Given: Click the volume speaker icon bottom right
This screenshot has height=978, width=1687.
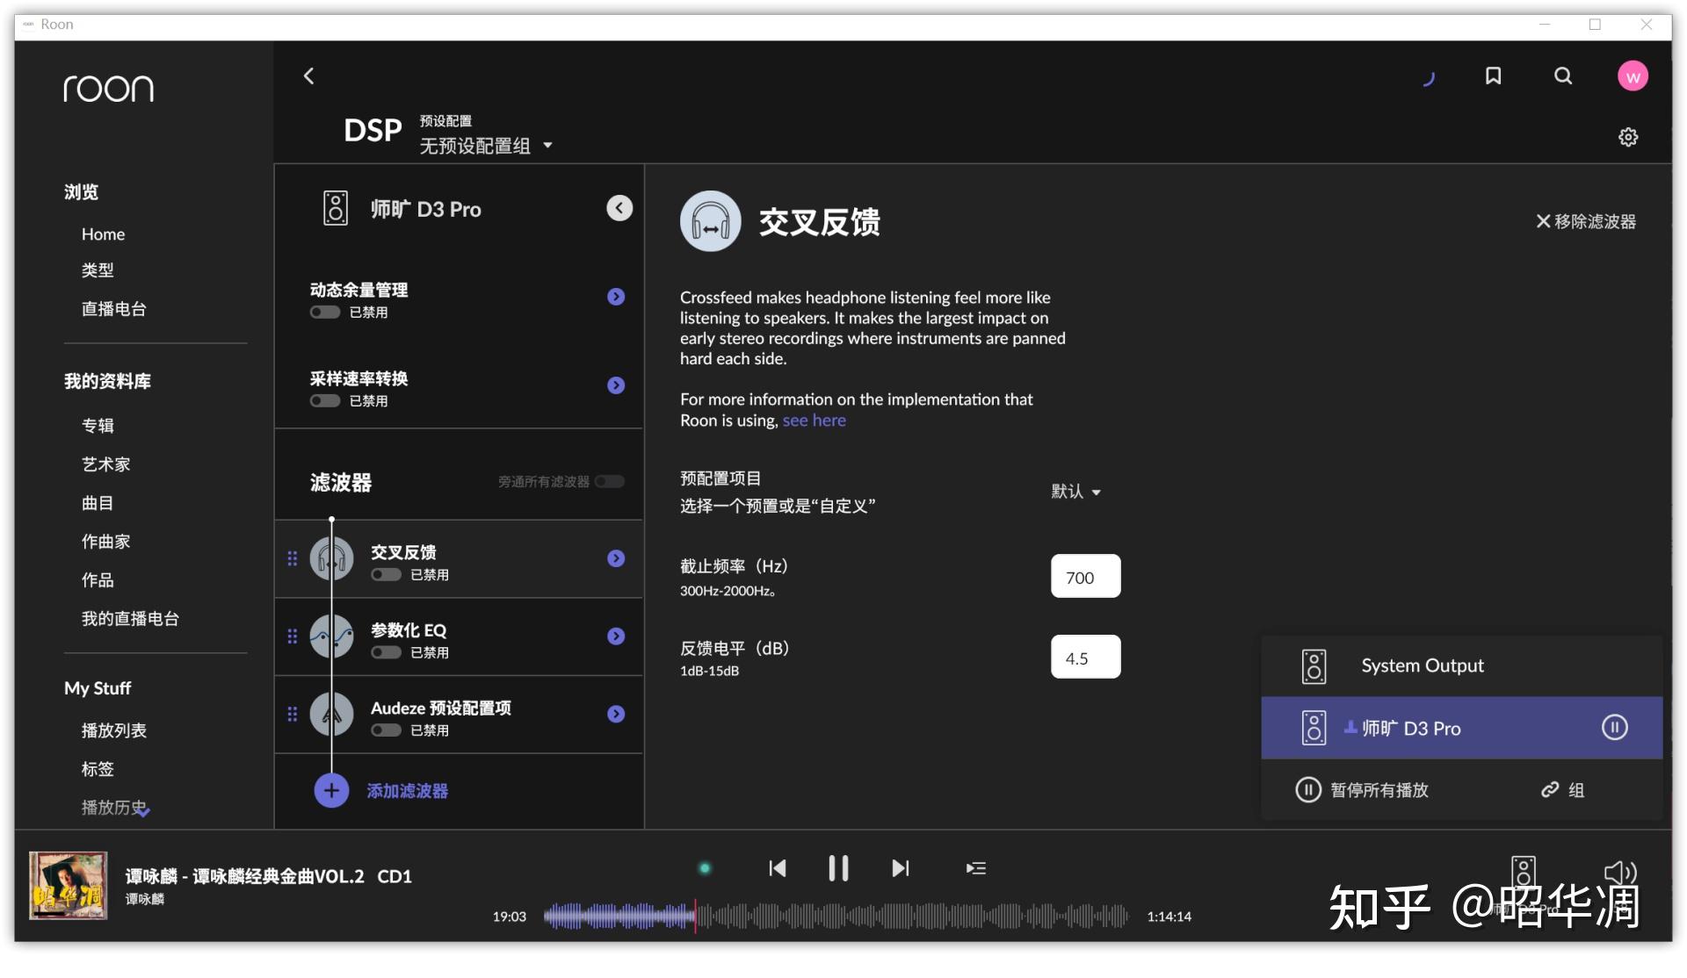Looking at the screenshot, I should 1620,873.
